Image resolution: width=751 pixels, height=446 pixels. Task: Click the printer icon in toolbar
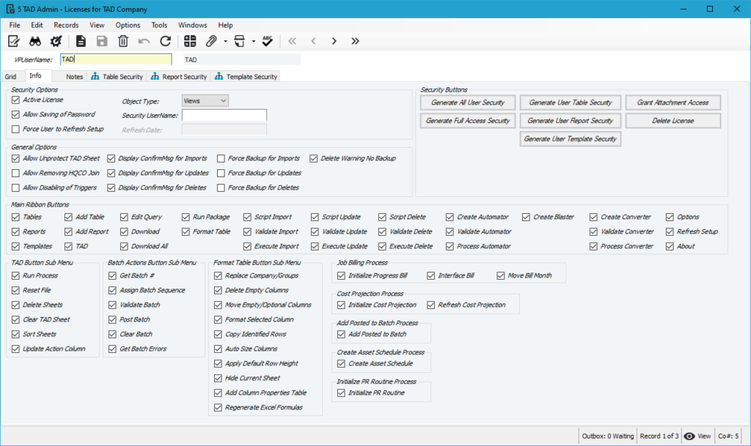(x=240, y=41)
